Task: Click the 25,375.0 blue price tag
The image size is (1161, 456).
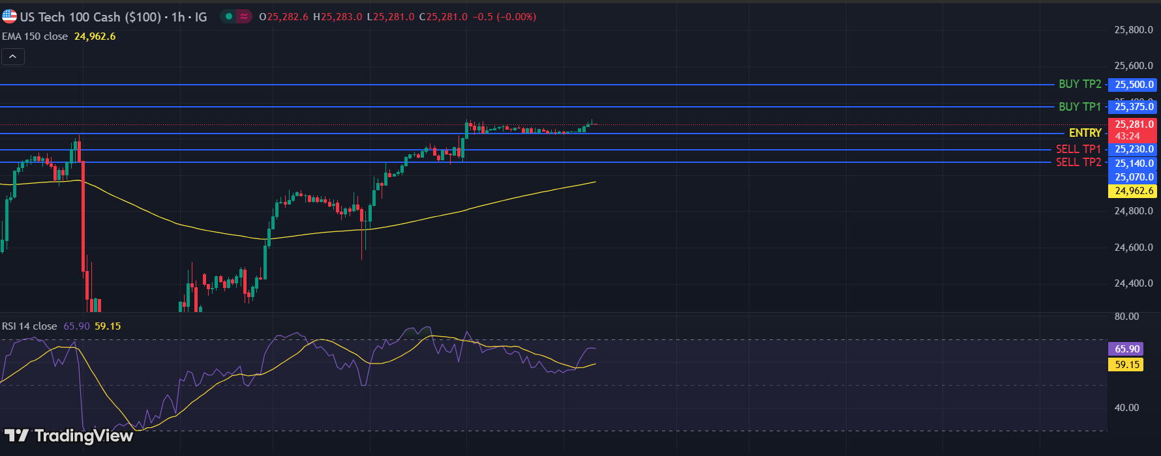Action: coord(1134,107)
